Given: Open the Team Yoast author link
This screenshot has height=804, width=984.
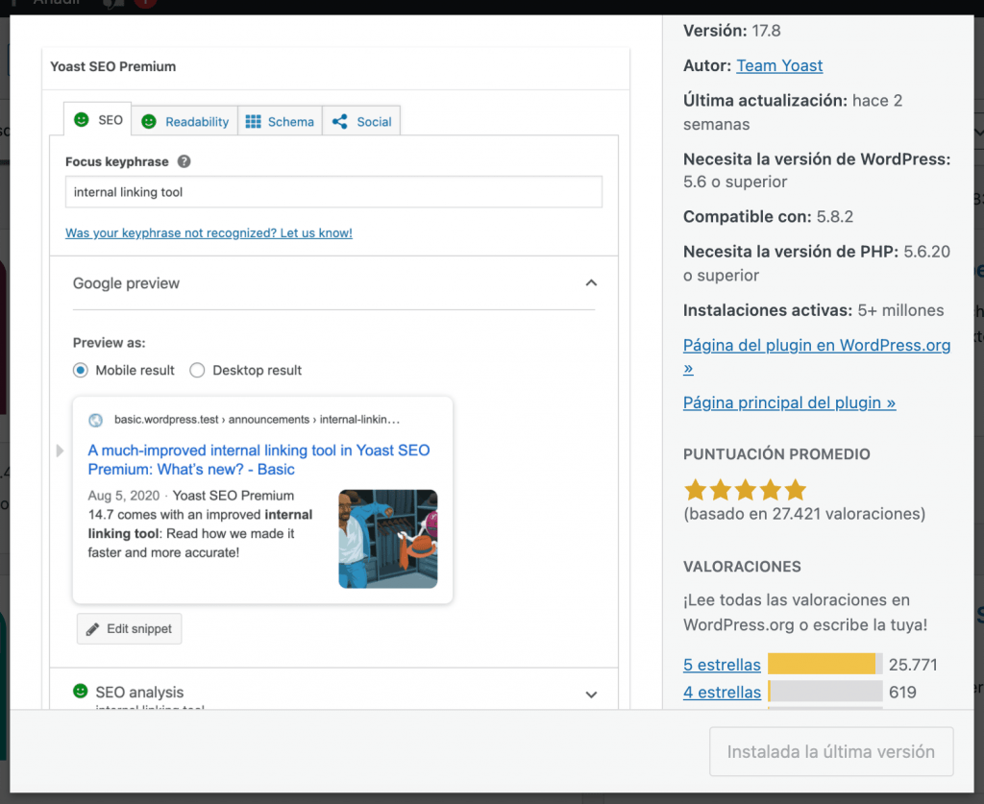Looking at the screenshot, I should pyautogui.click(x=779, y=65).
